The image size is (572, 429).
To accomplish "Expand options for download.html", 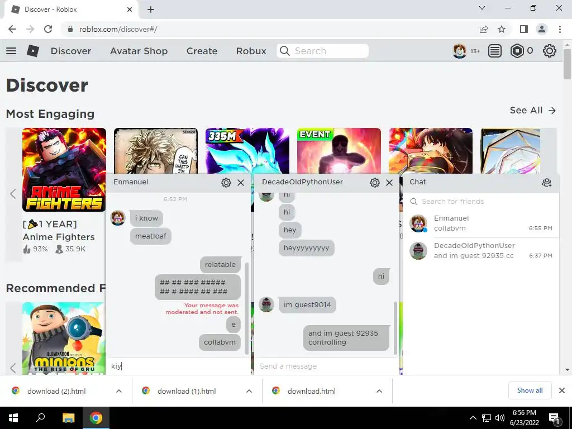I will tap(379, 391).
